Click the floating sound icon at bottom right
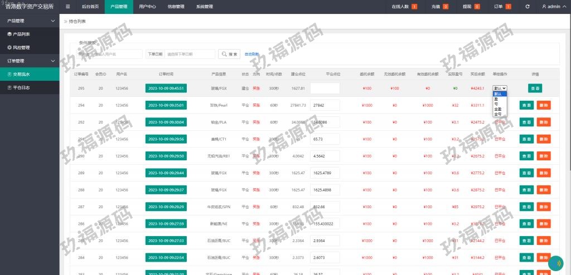571x275 pixels. [555, 263]
